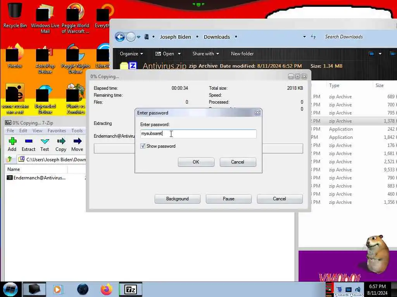Select the Firefox desktop icon
This screenshot has height=297, width=397.
click(x=15, y=56)
